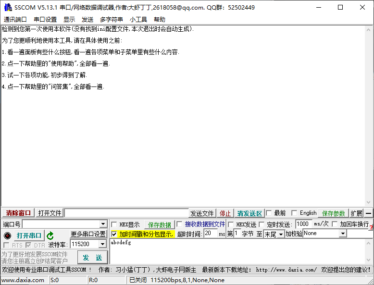Open the 波特率 baud rate dropdown
The image size is (374, 285).
[x=102, y=244]
